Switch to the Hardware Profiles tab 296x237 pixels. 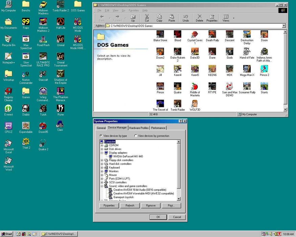pyautogui.click(x=139, y=128)
